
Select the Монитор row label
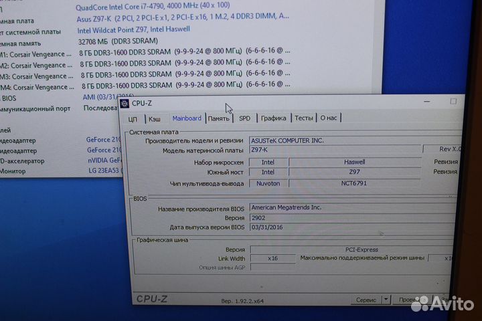pos(13,171)
